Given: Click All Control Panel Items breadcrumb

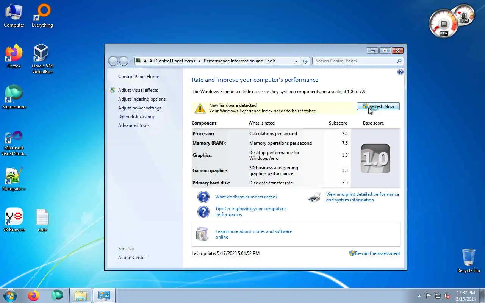Looking at the screenshot, I should point(172,61).
